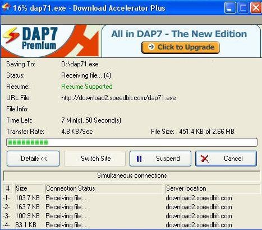This screenshot has width=262, height=230.
Task: Collapse the panel with Details << button
Action: (x=33, y=159)
